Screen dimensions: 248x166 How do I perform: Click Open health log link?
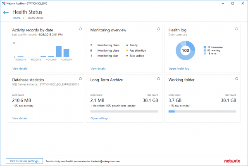pyautogui.click(x=179, y=69)
